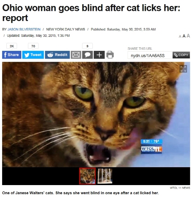Open comments via the speech bubble icon

tap(87, 55)
